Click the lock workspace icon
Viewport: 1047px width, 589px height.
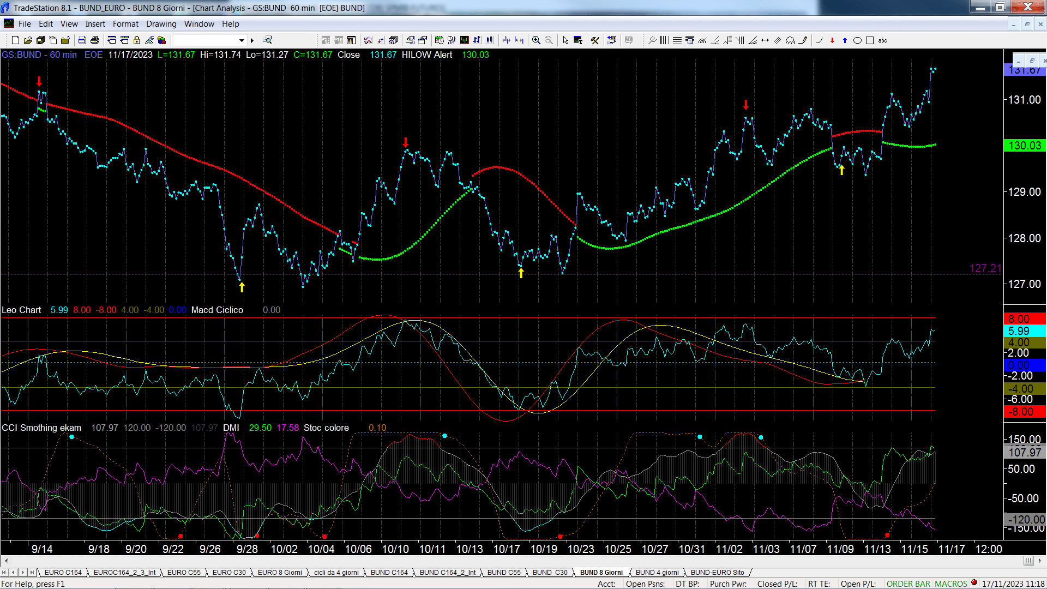(x=137, y=40)
